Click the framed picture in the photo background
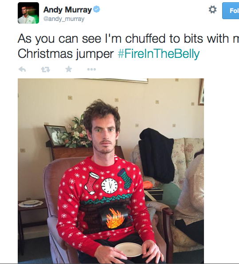 coord(56,135)
